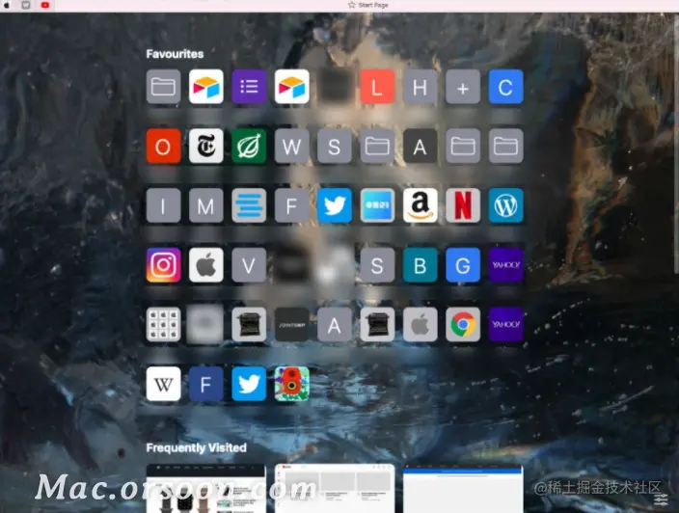The image size is (679, 513).
Task: Switch to the pinned YouTube tab
Action: (45, 5)
